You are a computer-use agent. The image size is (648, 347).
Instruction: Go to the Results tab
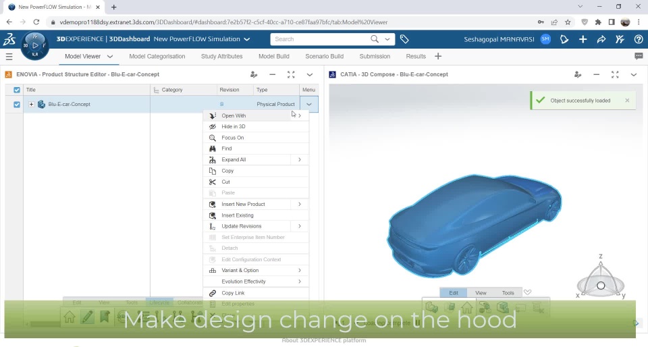416,56
